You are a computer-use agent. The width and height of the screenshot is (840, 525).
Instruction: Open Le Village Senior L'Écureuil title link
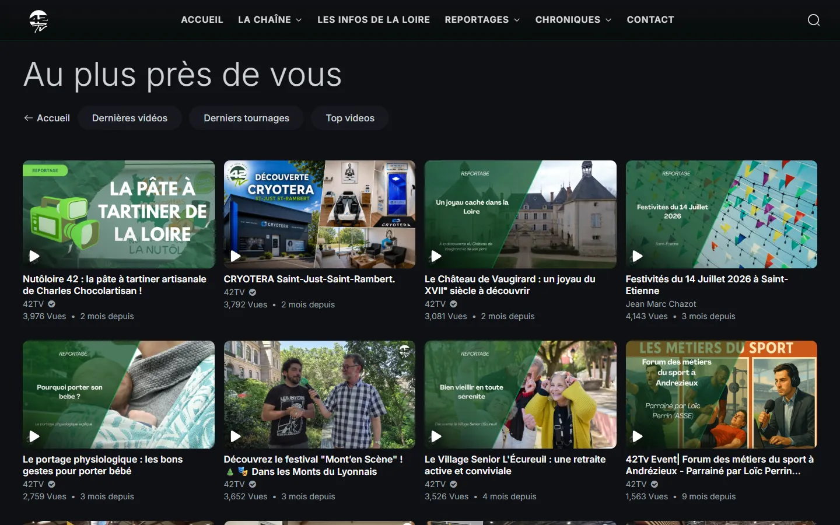(x=515, y=465)
